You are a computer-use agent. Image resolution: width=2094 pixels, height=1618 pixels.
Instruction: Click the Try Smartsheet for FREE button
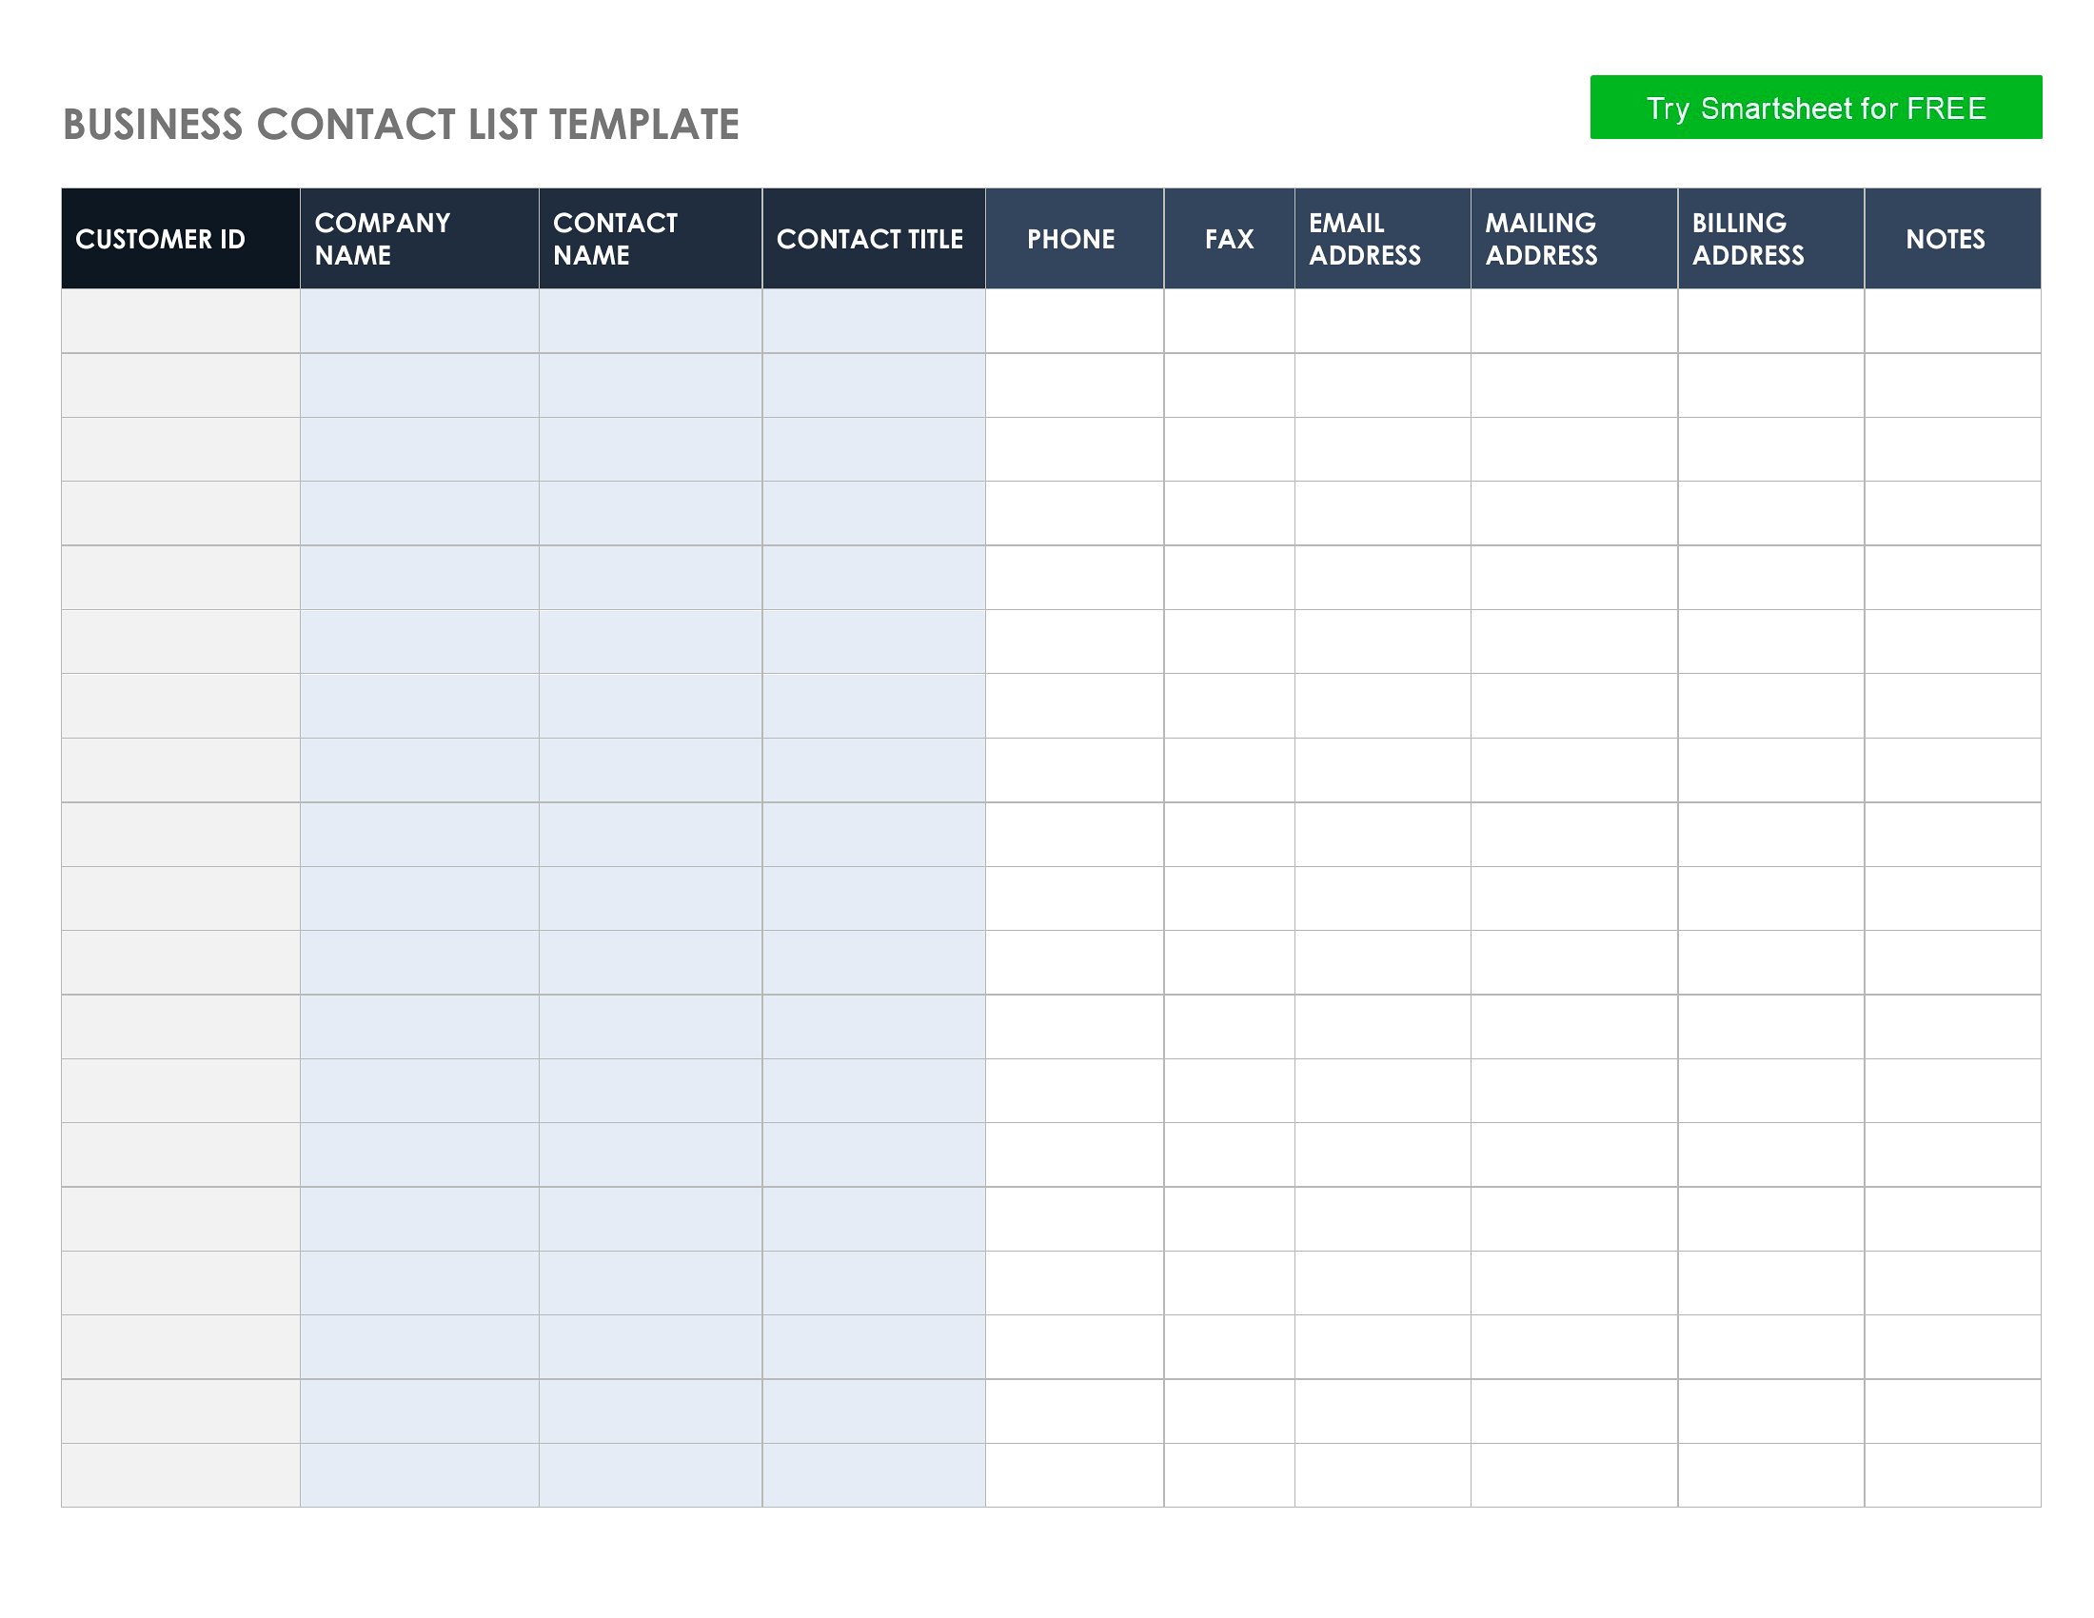(x=1815, y=108)
